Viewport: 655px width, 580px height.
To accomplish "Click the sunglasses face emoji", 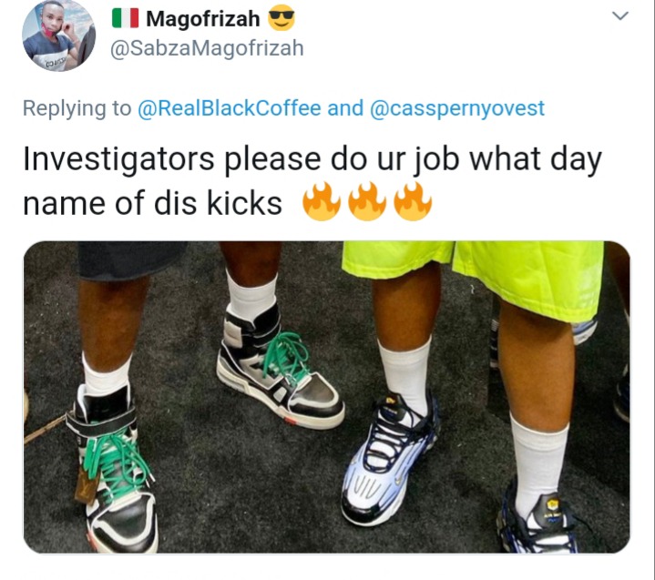I will pos(281,17).
